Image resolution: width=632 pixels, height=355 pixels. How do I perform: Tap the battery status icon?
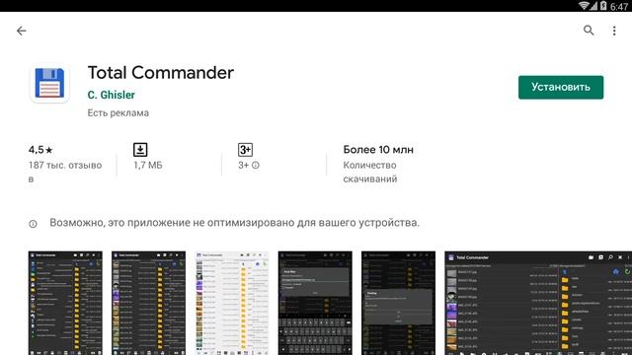tap(603, 6)
